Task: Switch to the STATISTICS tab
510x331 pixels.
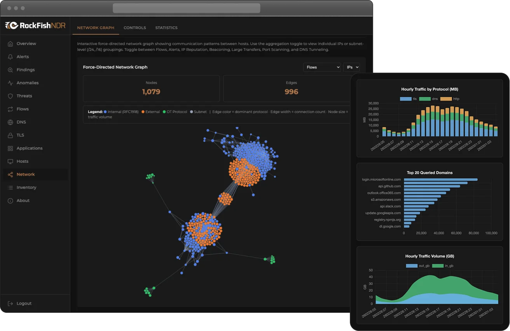Action: [x=166, y=28]
